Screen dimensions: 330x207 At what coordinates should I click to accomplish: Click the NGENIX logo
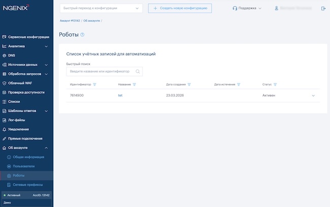click(16, 8)
